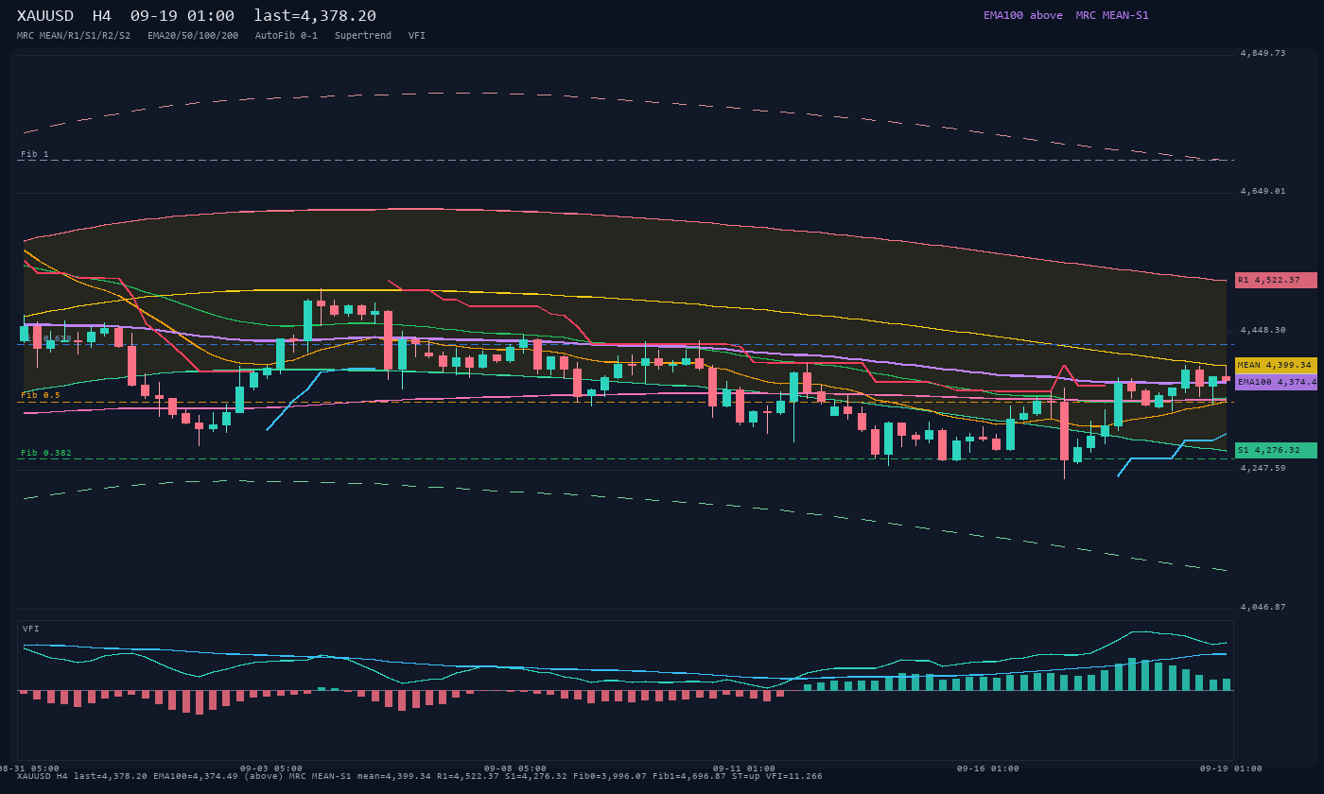
Task: Click the 08-31 05:00 time axis label
Action: [x=28, y=768]
